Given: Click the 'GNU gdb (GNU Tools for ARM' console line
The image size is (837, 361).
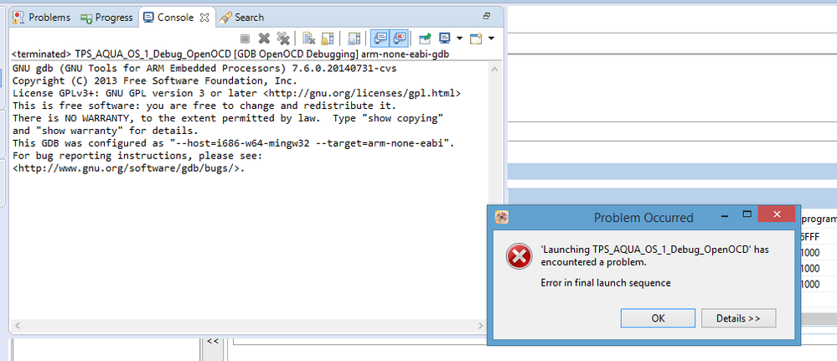Looking at the screenshot, I should 204,69.
